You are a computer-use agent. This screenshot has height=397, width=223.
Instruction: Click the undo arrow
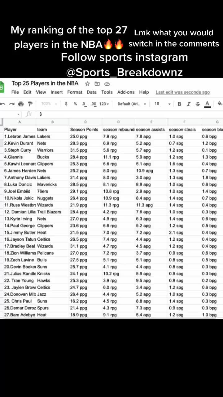click(3, 104)
